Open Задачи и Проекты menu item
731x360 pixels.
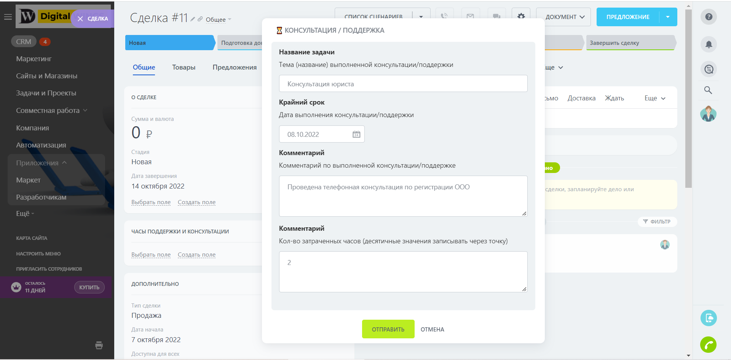point(46,93)
